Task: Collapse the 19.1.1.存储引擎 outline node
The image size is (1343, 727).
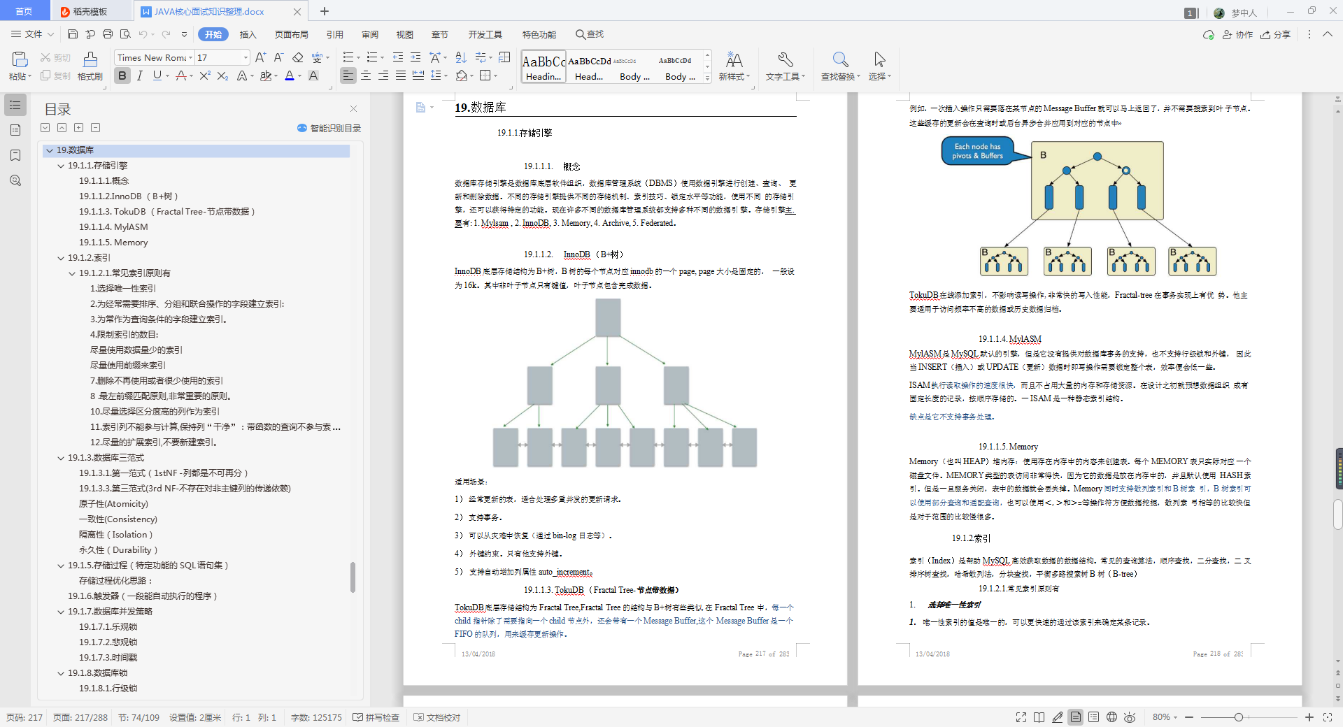Action: [61, 166]
